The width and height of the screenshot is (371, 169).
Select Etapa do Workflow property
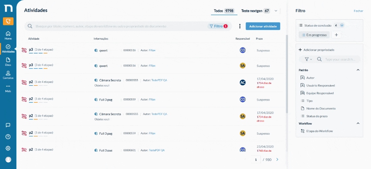(317, 131)
